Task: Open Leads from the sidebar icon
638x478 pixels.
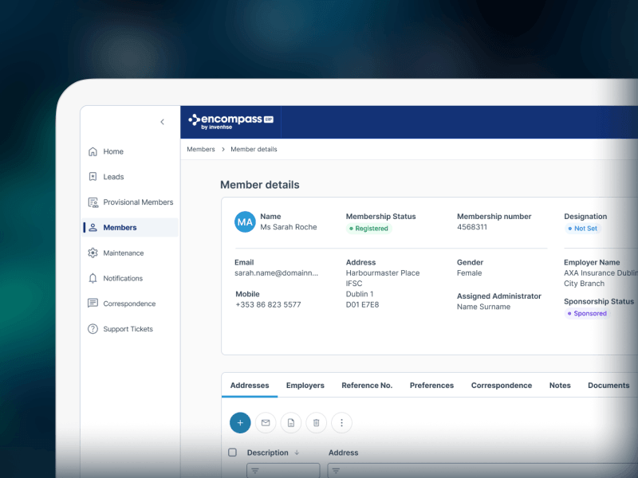Action: click(x=93, y=177)
